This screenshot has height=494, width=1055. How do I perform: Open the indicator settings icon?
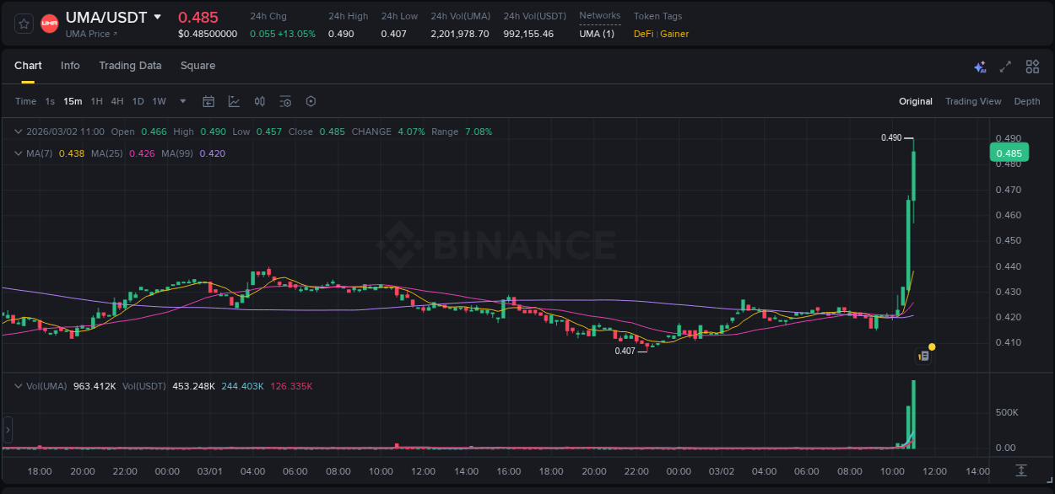[285, 101]
